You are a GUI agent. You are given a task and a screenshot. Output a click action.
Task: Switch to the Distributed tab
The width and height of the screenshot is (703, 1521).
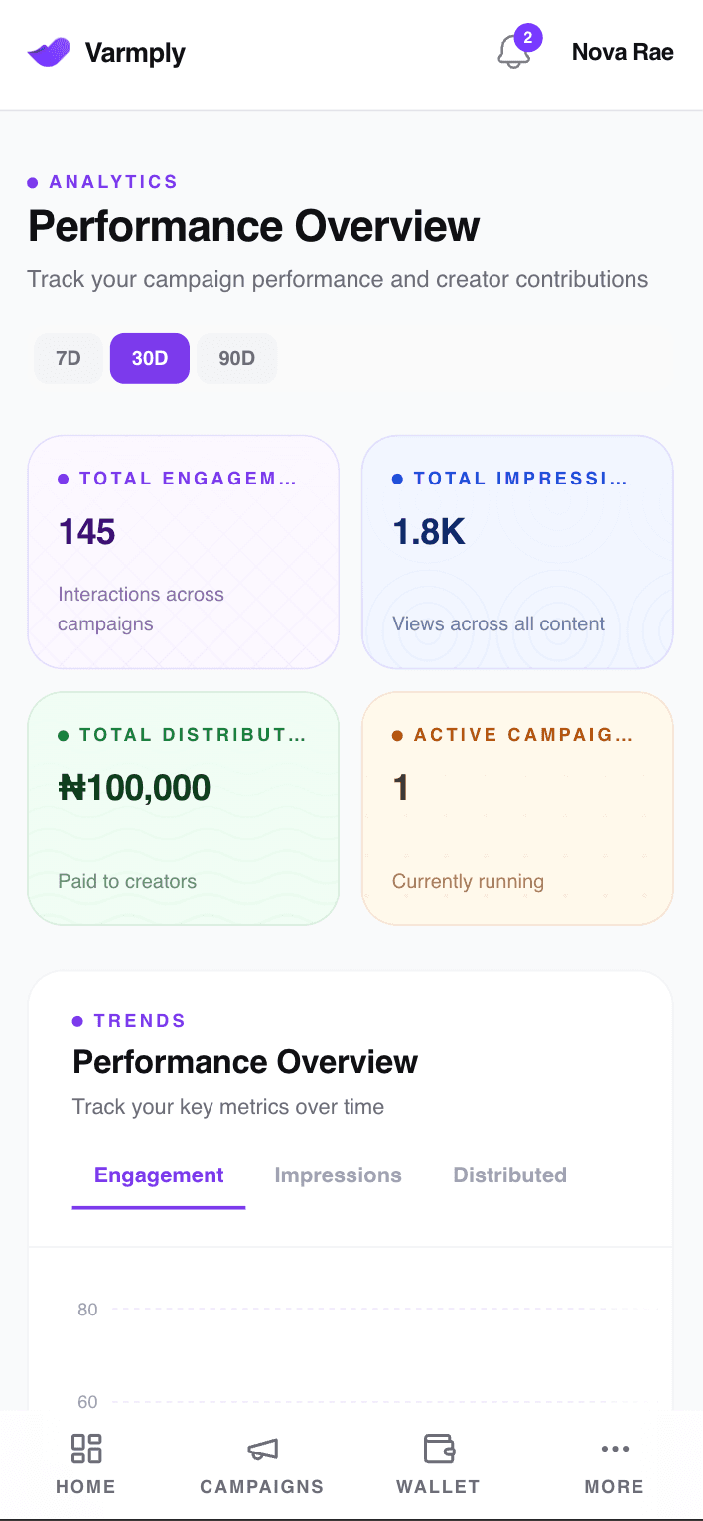click(510, 1175)
